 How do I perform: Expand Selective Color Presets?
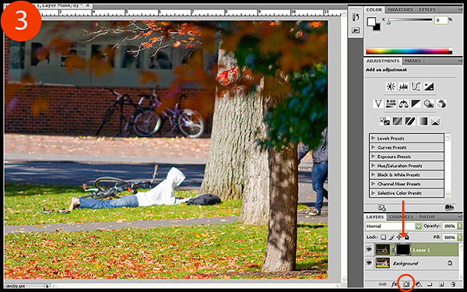click(x=373, y=193)
